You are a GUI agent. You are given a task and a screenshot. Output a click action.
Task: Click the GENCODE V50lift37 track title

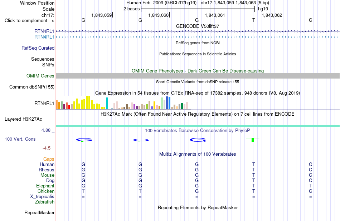click(x=198, y=26)
